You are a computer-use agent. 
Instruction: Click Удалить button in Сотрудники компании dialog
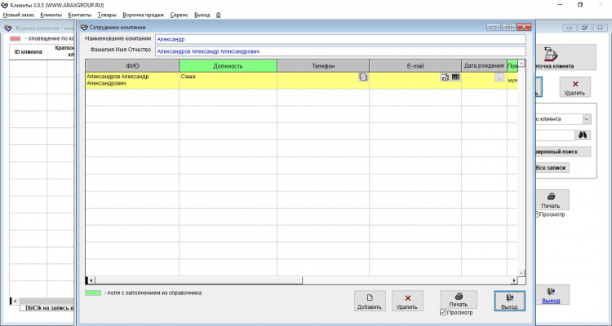[407, 301]
